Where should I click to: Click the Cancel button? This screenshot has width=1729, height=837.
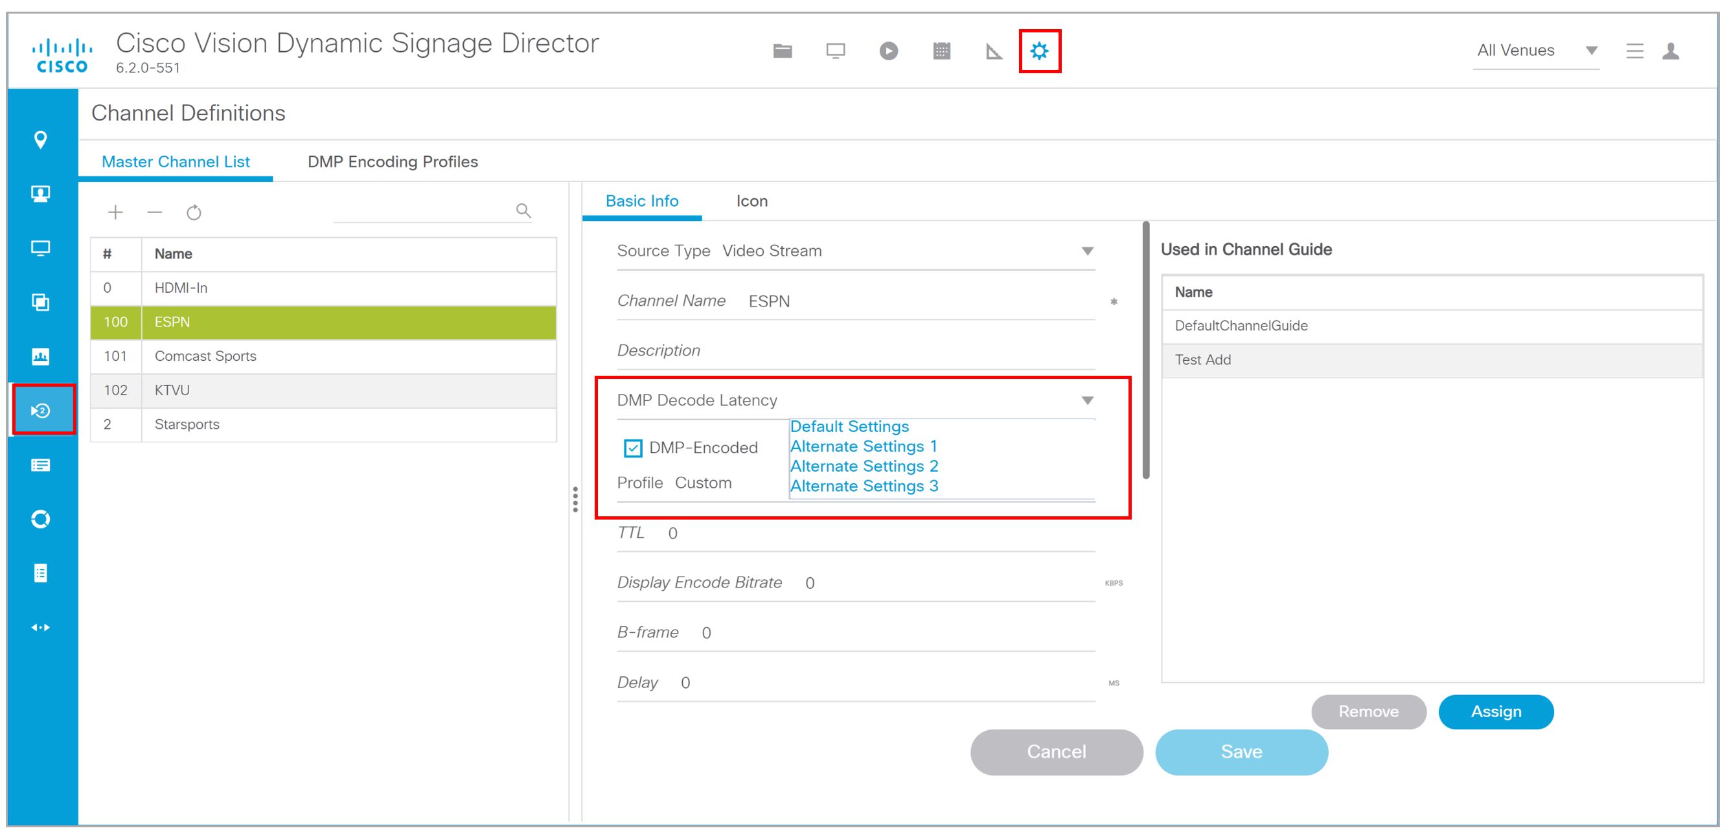(x=1057, y=751)
